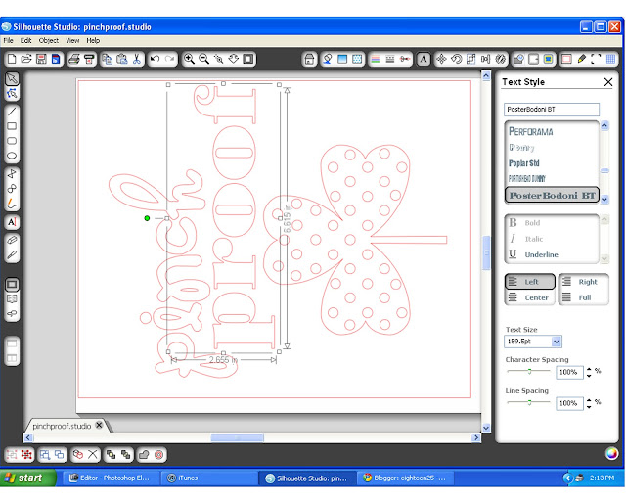Screen dimensions: 626x501
Task: Click the Zoom In magnifier icon
Action: [189, 59]
